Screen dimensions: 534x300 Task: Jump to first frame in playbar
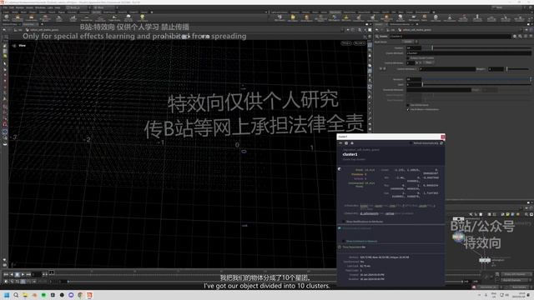pos(6,274)
